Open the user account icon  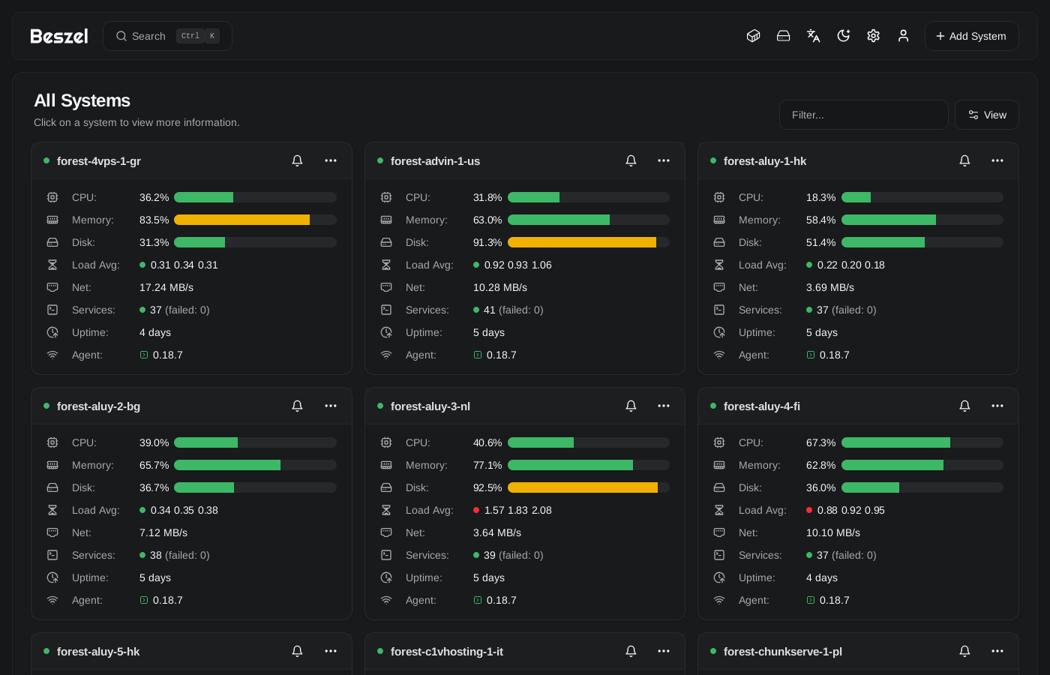click(904, 36)
